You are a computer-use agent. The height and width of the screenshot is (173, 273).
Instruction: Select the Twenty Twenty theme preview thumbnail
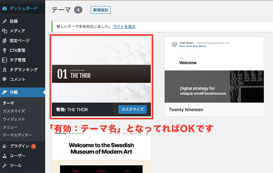pyautogui.click(x=101, y=152)
